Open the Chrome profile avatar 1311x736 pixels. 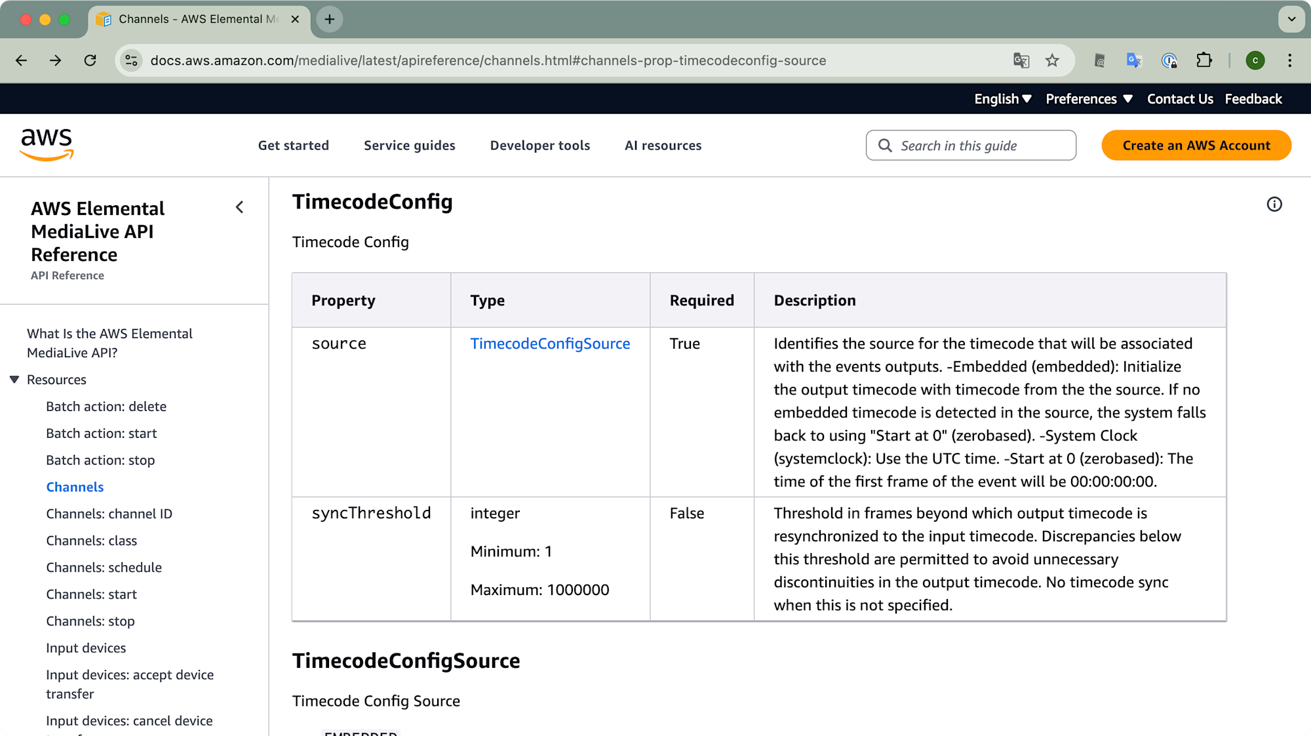tap(1255, 60)
